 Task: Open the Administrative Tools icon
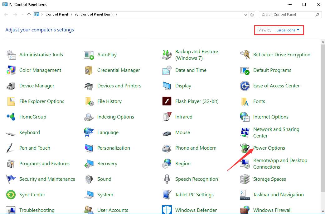click(11, 55)
